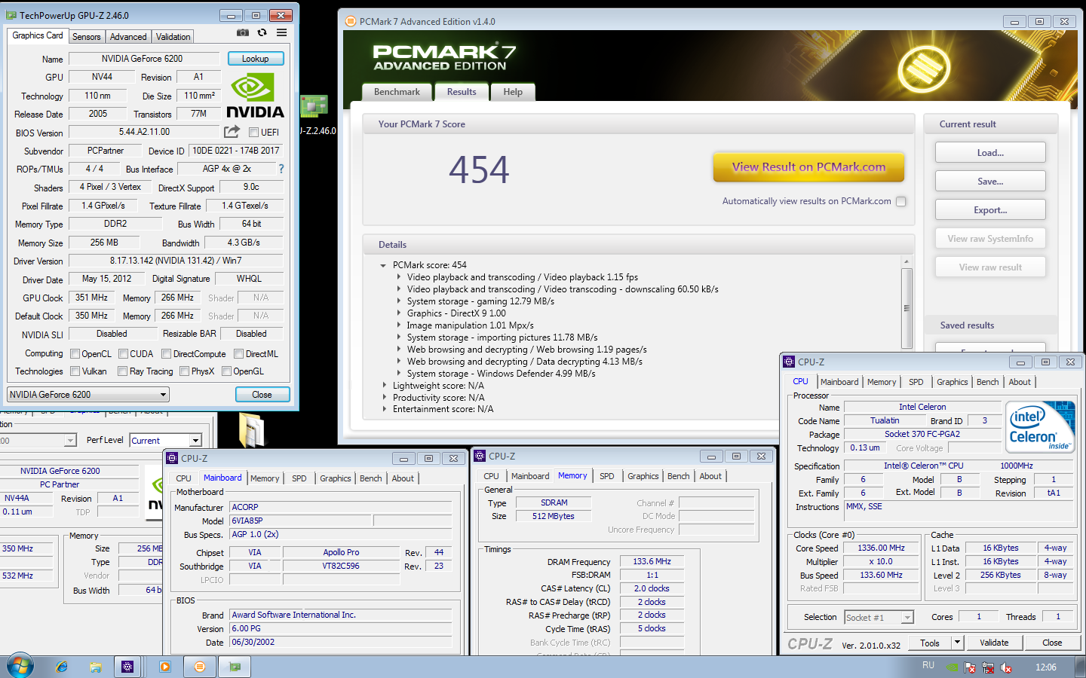
Task: Toggle the Vulkan checkbox
Action: pyautogui.click(x=75, y=371)
